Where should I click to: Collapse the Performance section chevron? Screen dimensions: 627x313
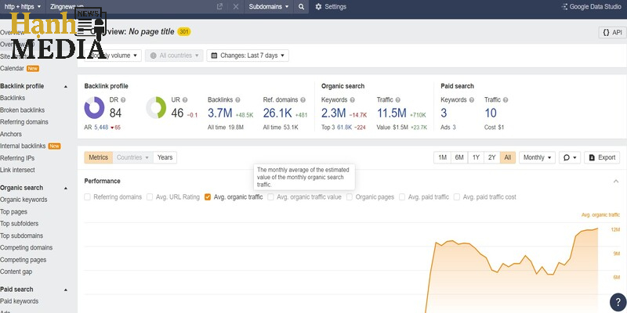pyautogui.click(x=616, y=182)
